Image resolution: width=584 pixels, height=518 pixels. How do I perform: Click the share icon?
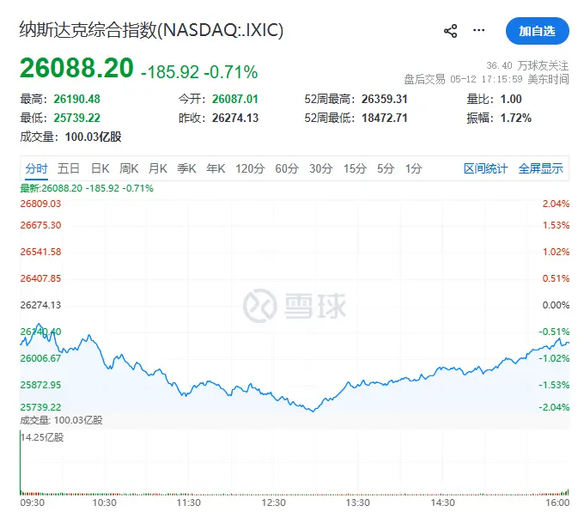tap(450, 31)
